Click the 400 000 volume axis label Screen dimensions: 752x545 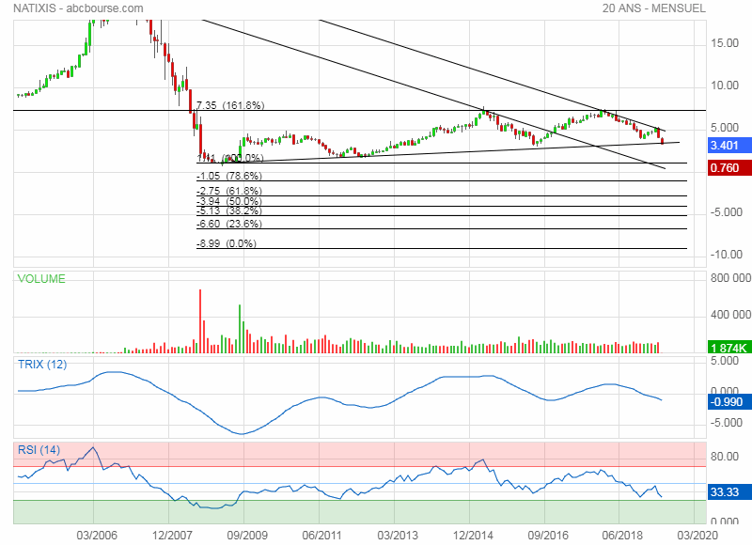click(x=731, y=315)
